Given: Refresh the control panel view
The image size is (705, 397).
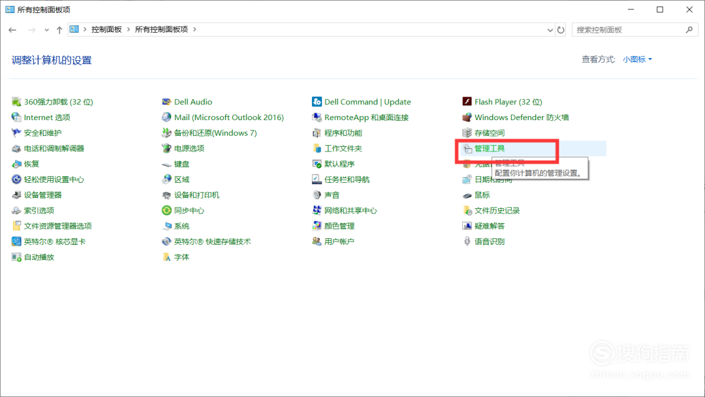Looking at the screenshot, I should (x=561, y=29).
